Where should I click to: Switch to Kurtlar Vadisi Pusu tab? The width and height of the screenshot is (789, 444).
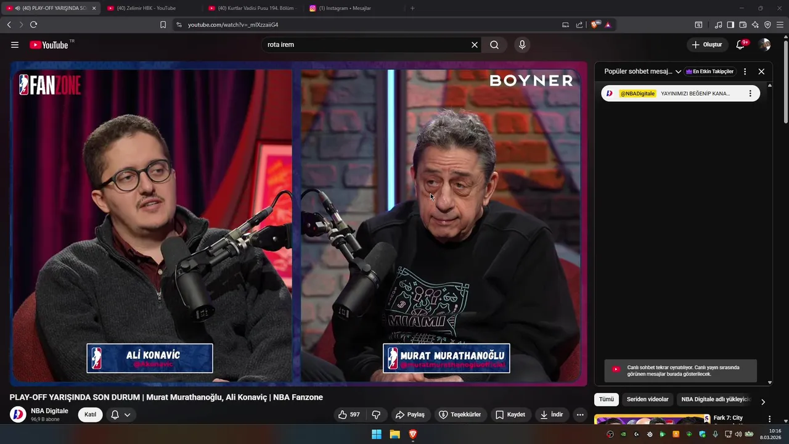click(x=251, y=8)
